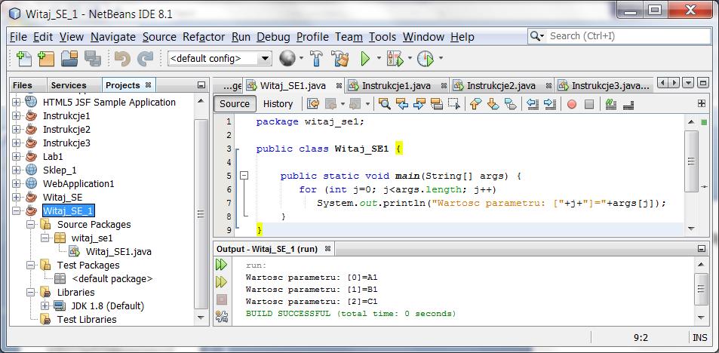Switch editor to Source view
This screenshot has width=719, height=353.
(x=235, y=104)
